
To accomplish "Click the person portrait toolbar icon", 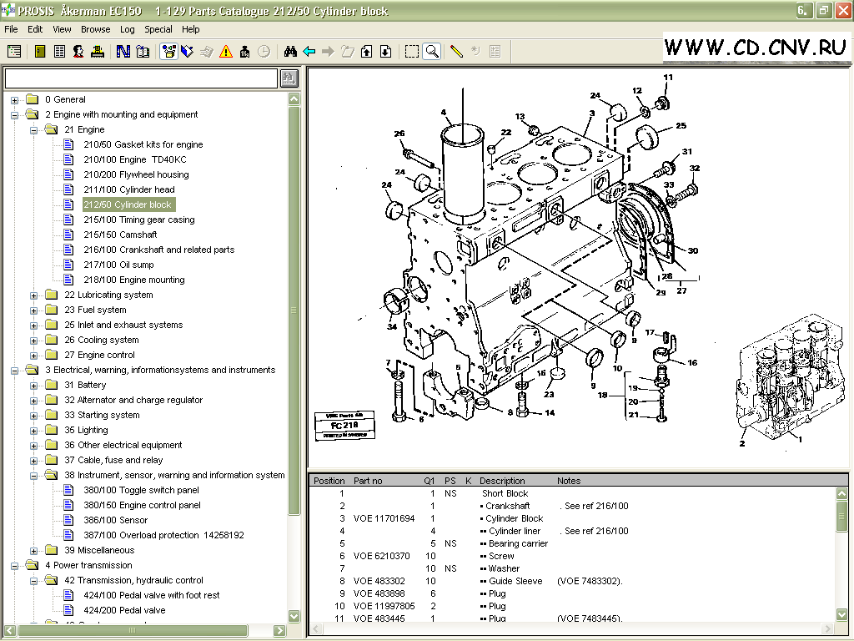I will point(78,52).
